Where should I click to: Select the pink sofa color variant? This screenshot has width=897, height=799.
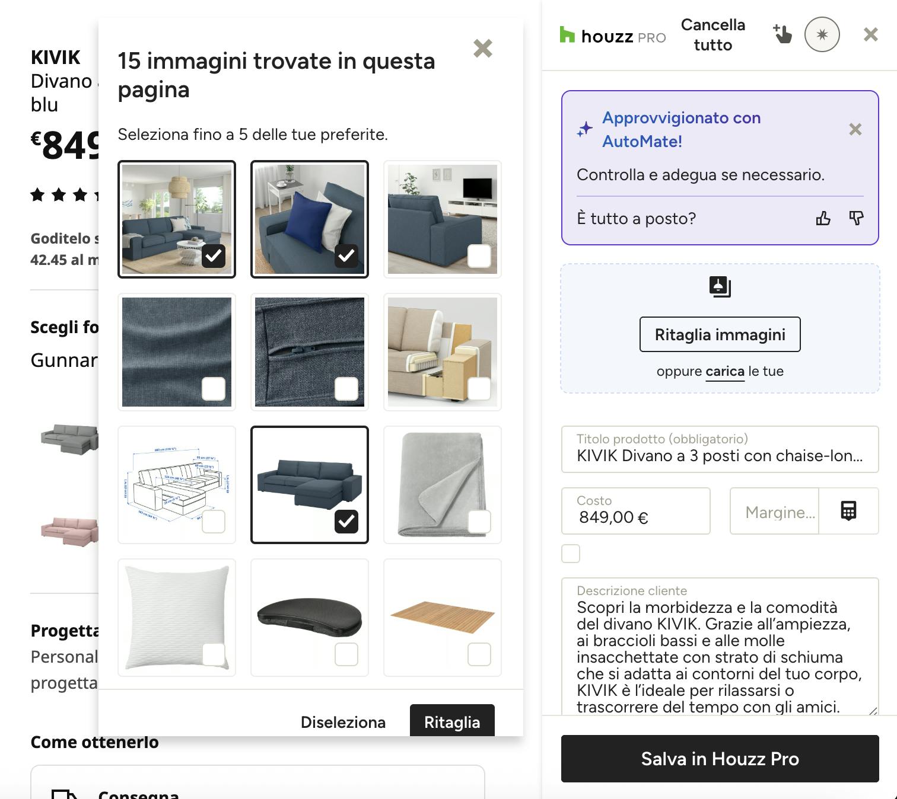click(x=69, y=530)
